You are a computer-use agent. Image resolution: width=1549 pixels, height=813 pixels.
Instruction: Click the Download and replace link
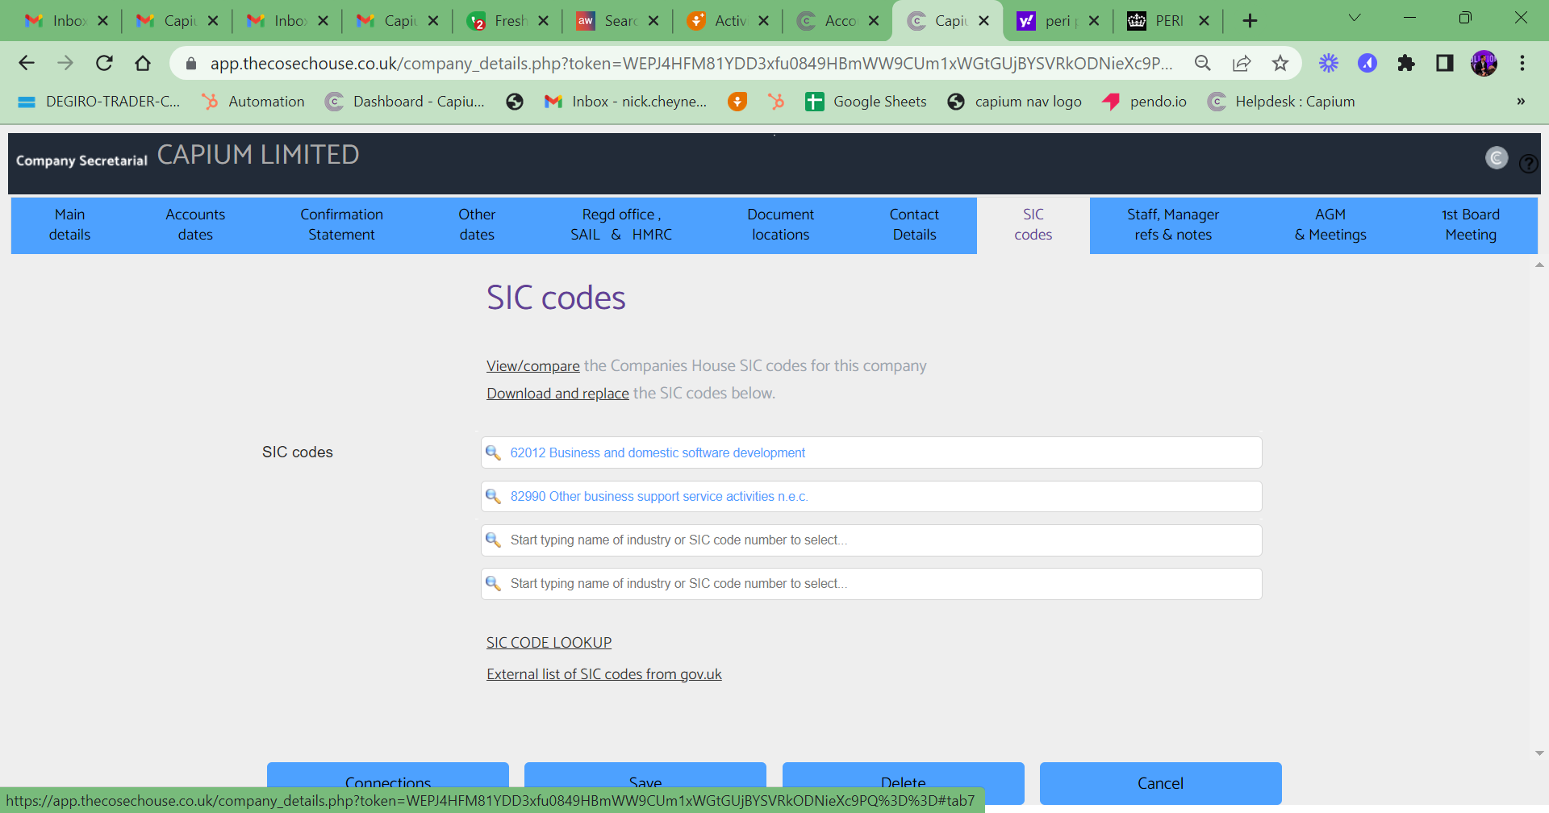click(557, 394)
